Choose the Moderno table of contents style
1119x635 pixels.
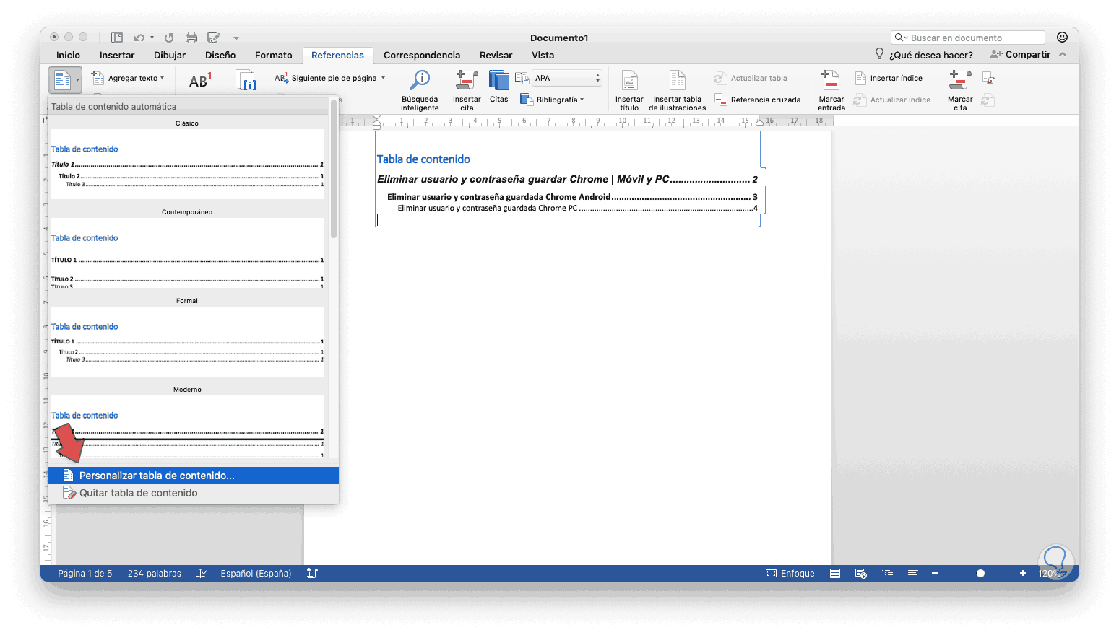(187, 426)
